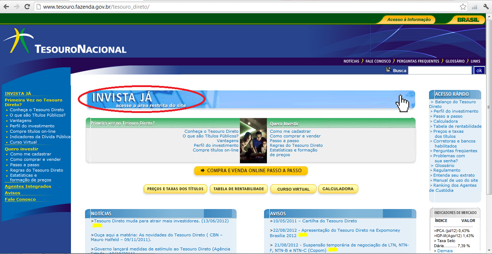Click Quero investir heading in left sidebar

click(21, 149)
